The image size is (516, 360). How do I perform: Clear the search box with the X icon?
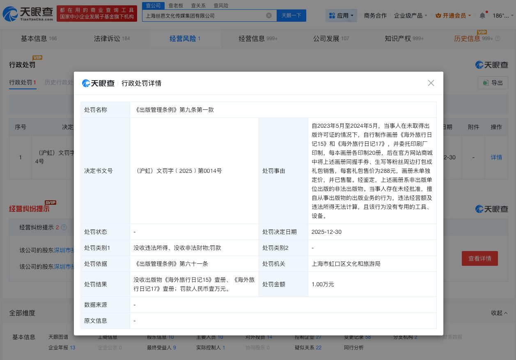(269, 15)
